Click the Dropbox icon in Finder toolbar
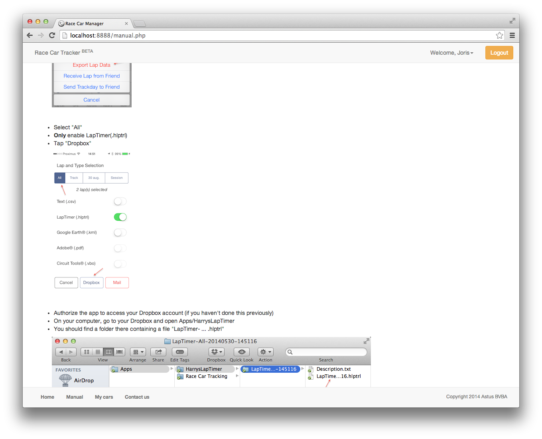This screenshot has height=439, width=542. coord(216,352)
